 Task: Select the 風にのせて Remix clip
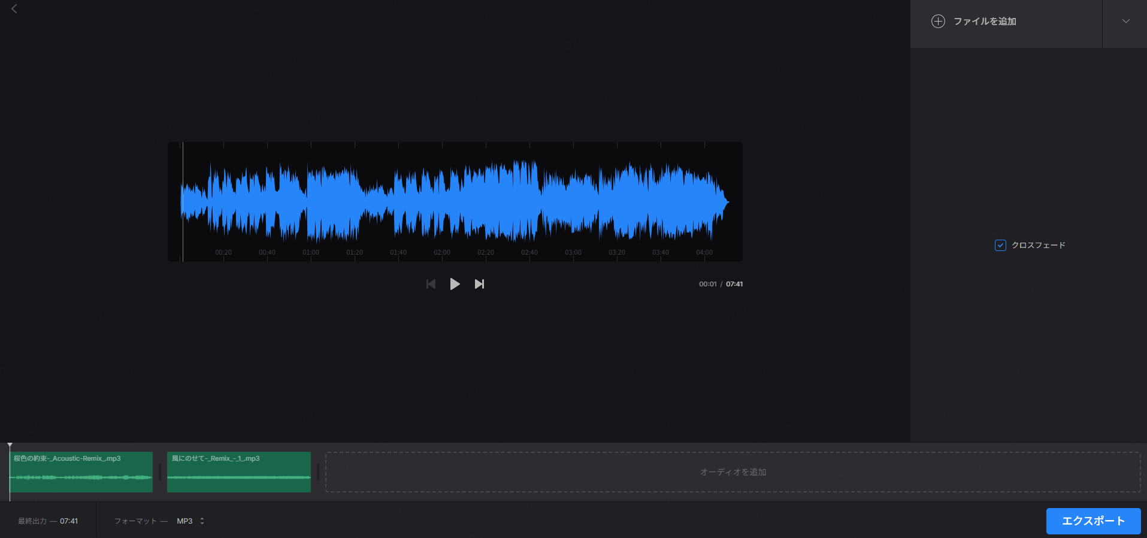pos(239,472)
